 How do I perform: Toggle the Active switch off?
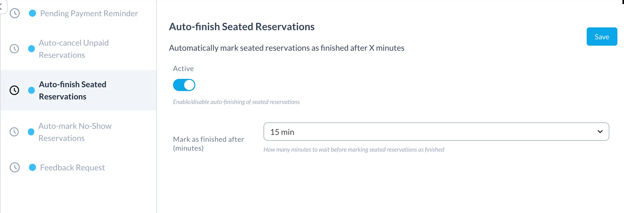(x=184, y=85)
